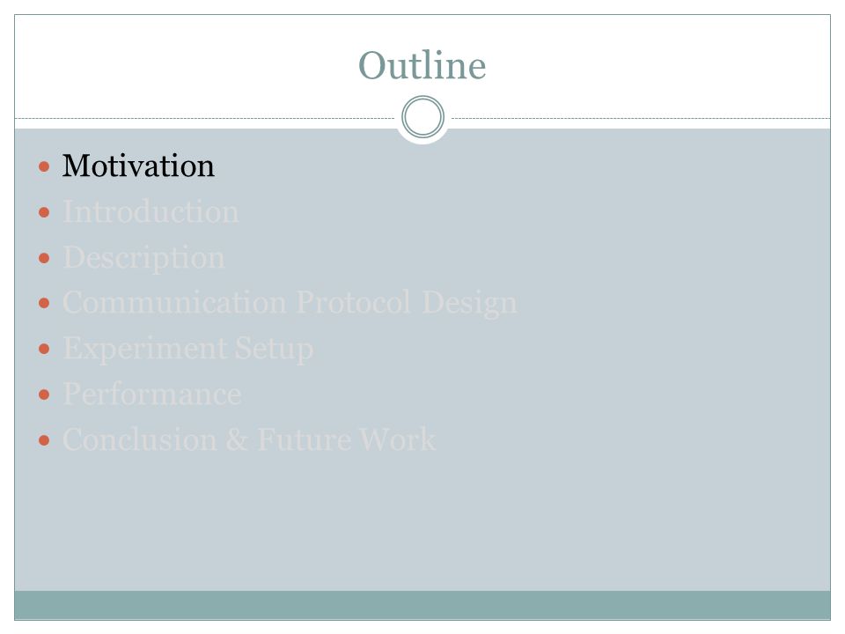
Task: Click the dashed divider line right of the circle
Action: 641,118
